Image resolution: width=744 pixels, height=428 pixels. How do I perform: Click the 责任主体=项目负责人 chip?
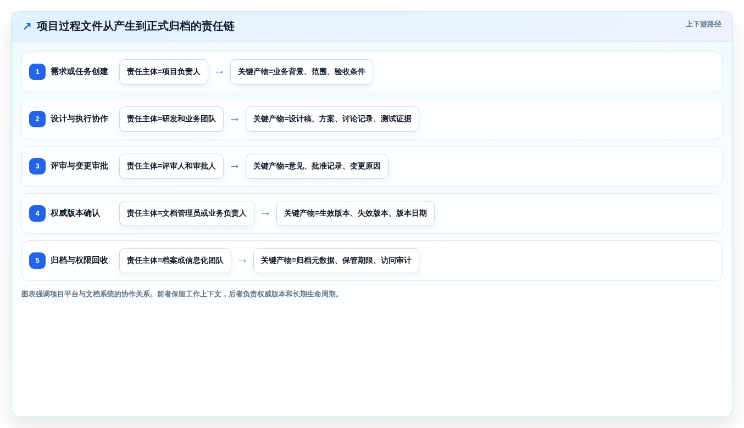click(164, 72)
